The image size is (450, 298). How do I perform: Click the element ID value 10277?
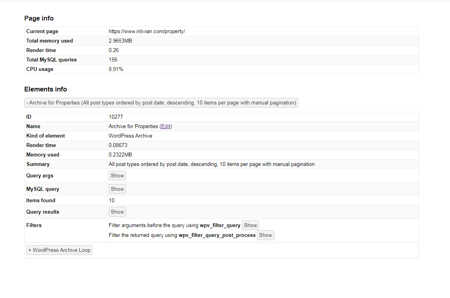pos(116,117)
